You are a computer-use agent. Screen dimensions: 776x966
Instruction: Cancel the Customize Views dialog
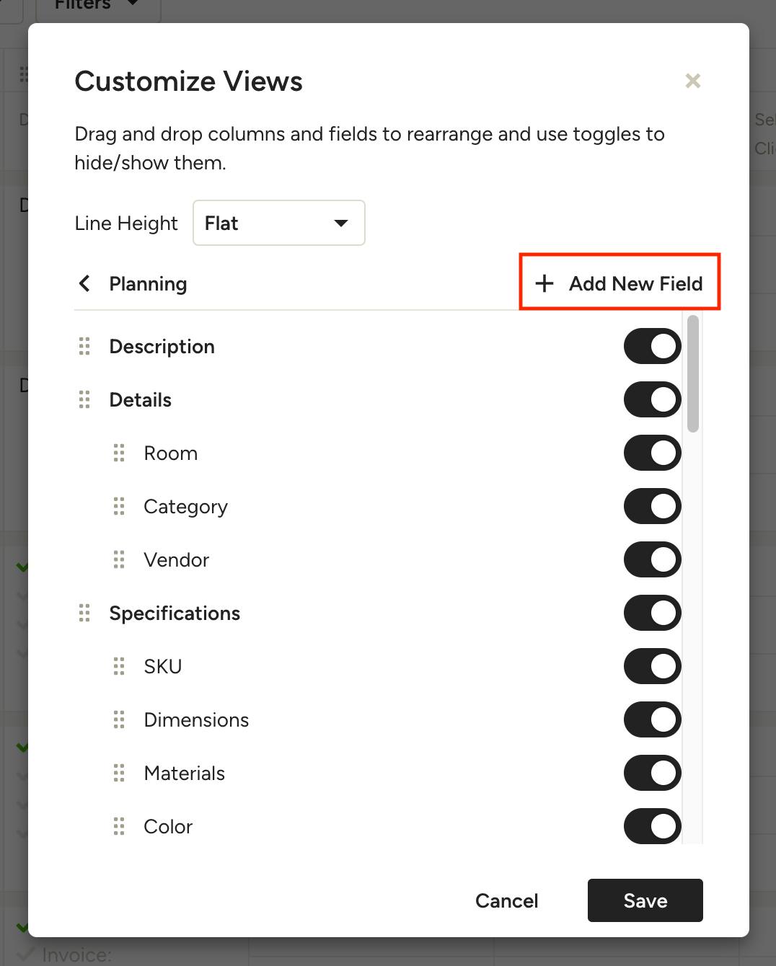(507, 901)
